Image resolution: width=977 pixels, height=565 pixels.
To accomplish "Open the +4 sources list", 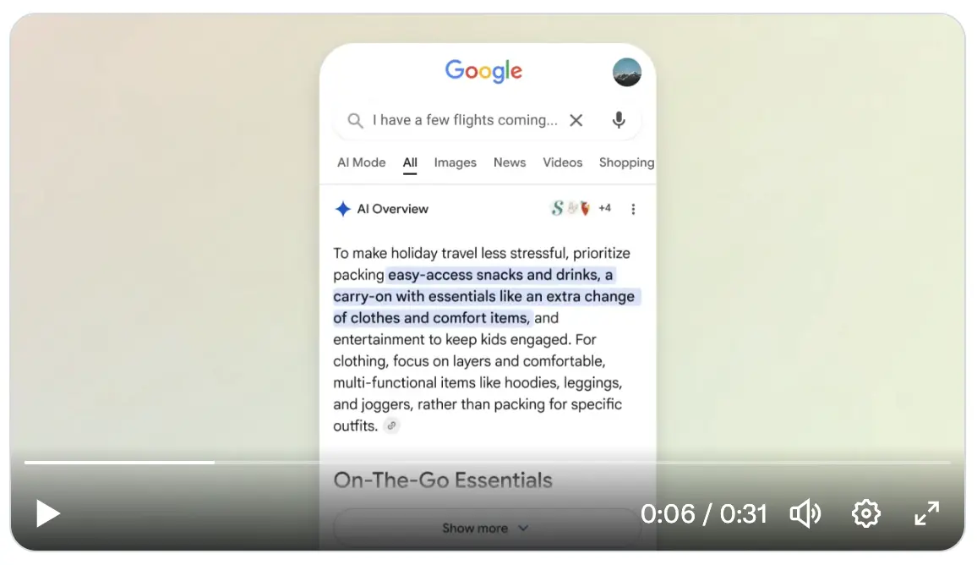I will pos(604,208).
